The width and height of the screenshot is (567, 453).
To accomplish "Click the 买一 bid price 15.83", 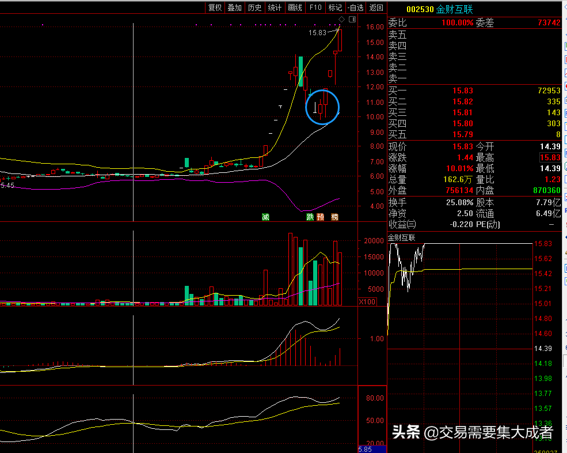I will 462,91.
